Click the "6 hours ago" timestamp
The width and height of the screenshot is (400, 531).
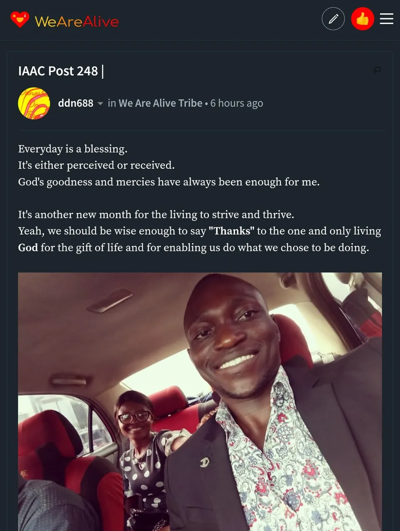coord(237,103)
